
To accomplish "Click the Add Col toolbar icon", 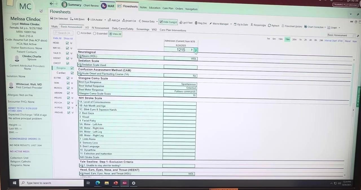I will coord(109,20).
